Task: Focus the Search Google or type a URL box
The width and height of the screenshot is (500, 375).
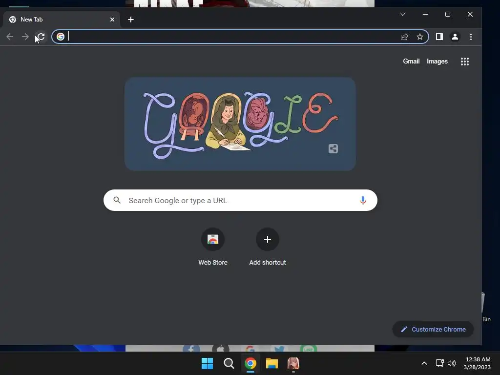Action: coord(240,200)
